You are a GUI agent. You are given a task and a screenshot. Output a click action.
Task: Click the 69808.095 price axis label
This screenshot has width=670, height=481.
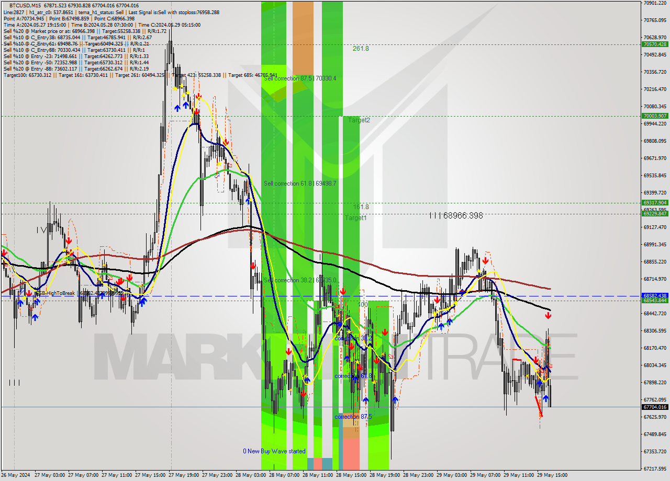pyautogui.click(x=655, y=141)
